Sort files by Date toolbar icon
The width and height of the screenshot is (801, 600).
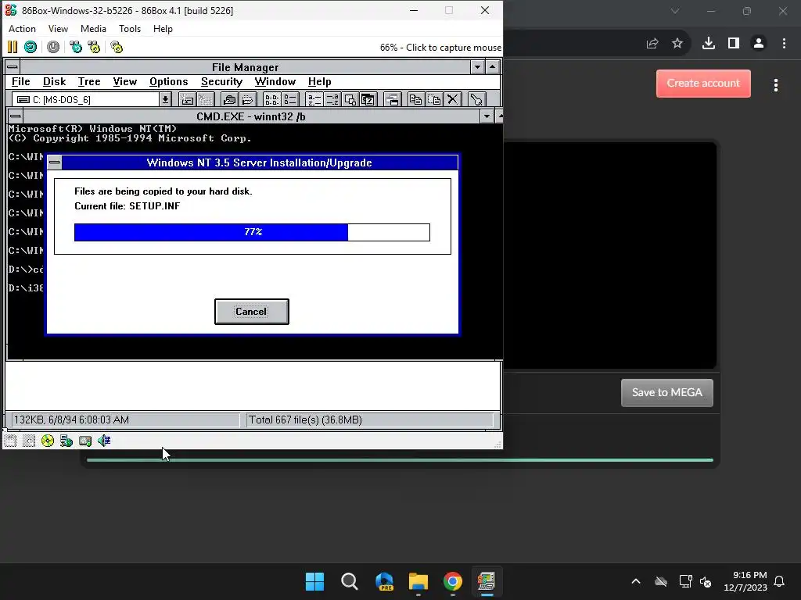tap(368, 99)
